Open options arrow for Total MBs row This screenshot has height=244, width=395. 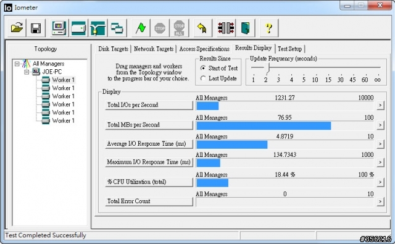point(380,125)
